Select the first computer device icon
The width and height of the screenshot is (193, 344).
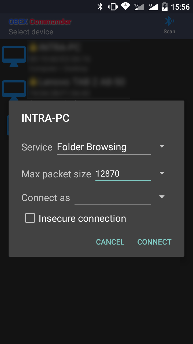tap(14, 56)
